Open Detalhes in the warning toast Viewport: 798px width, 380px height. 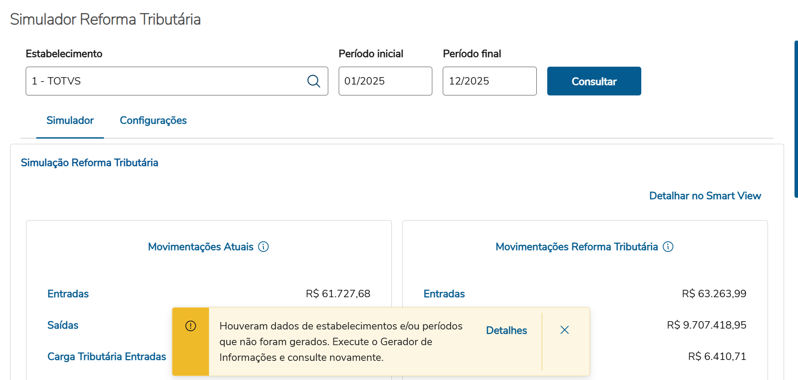point(506,330)
